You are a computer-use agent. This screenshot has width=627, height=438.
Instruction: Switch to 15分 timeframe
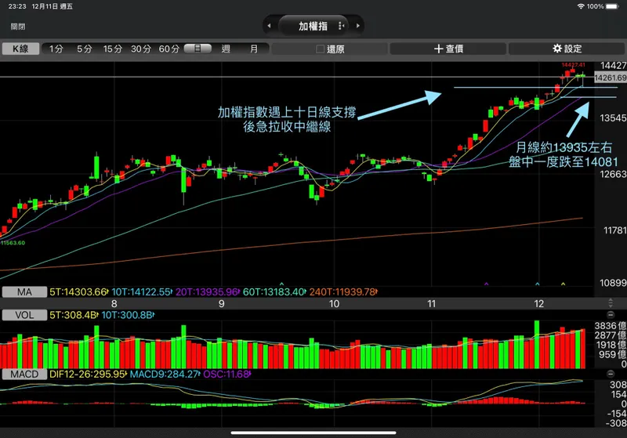[x=112, y=49]
